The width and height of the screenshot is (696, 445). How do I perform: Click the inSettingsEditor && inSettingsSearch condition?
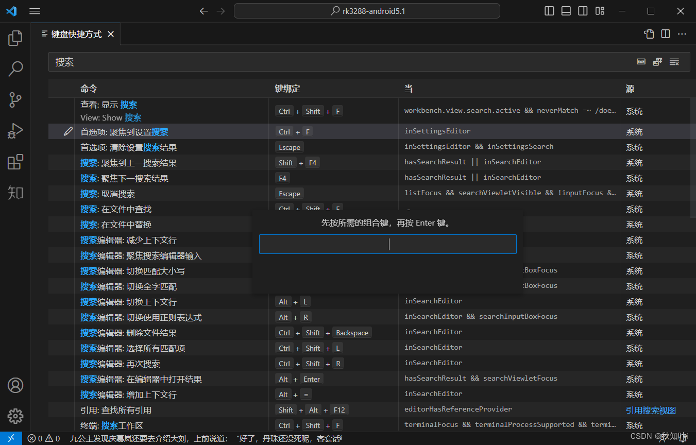tap(479, 147)
